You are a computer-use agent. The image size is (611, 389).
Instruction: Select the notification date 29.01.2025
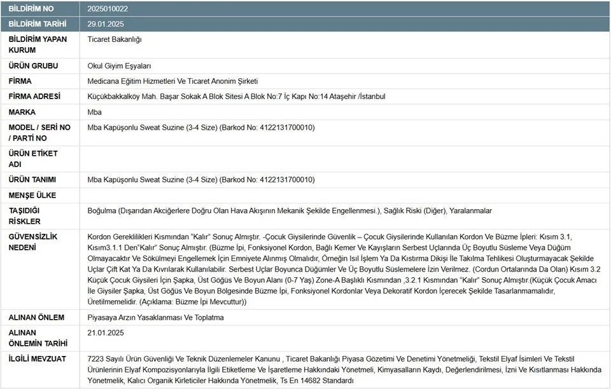pyautogui.click(x=106, y=24)
